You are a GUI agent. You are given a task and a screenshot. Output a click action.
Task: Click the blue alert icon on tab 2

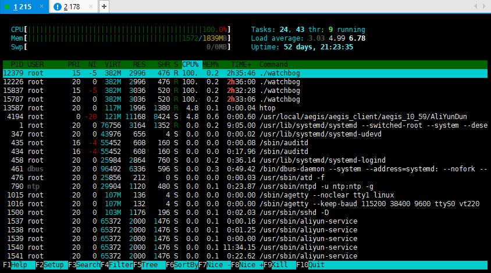pyautogui.click(x=58, y=6)
